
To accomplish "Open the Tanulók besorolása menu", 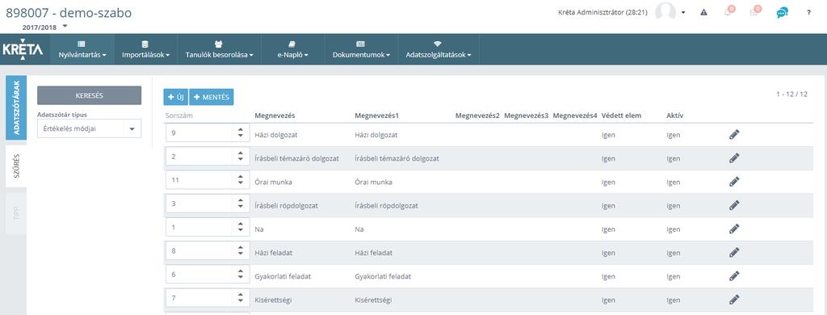I will point(220,49).
